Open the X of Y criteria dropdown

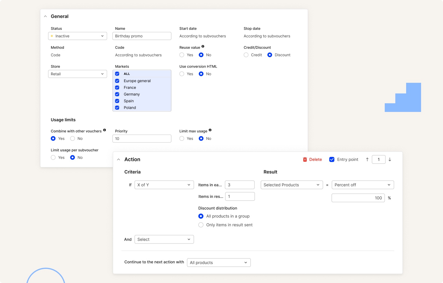[164, 185]
